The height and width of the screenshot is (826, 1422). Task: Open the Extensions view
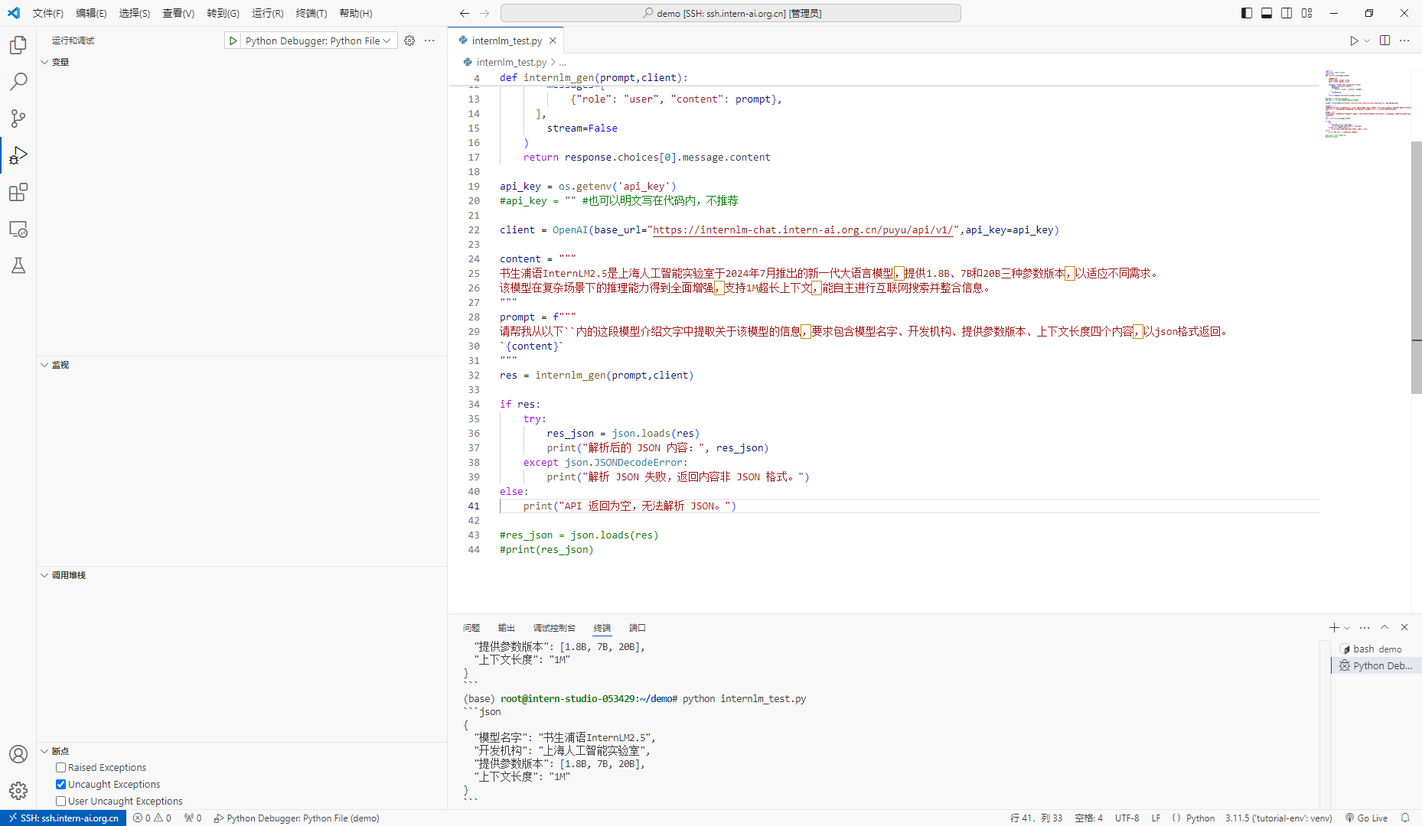click(18, 192)
